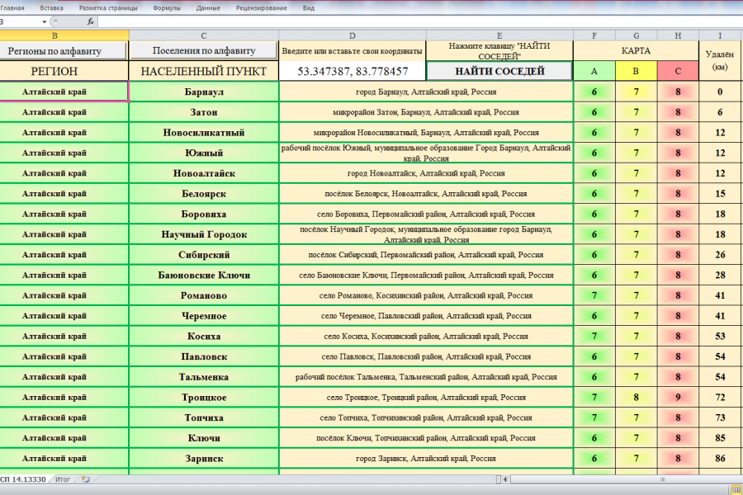Select column E header
The height and width of the screenshot is (495, 743).
(x=499, y=35)
